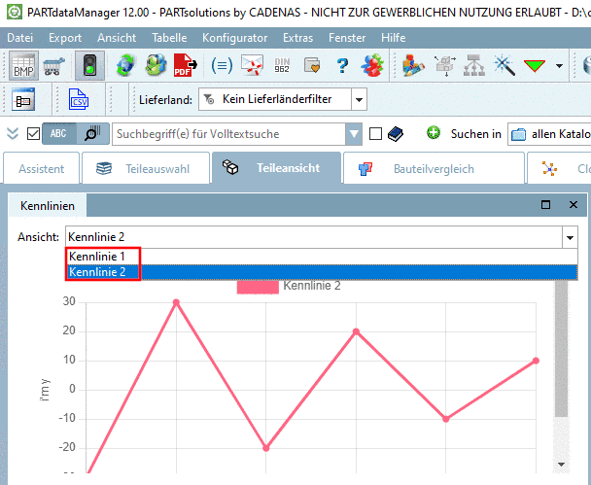This screenshot has width=591, height=485.
Task: Click the globe with user icon
Action: (x=156, y=65)
